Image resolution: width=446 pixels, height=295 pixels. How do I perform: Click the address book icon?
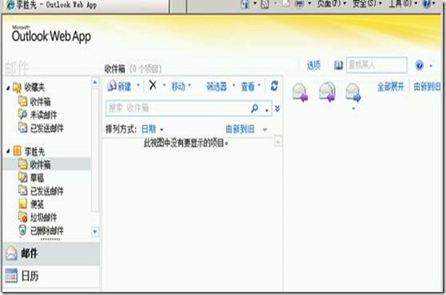point(338,66)
